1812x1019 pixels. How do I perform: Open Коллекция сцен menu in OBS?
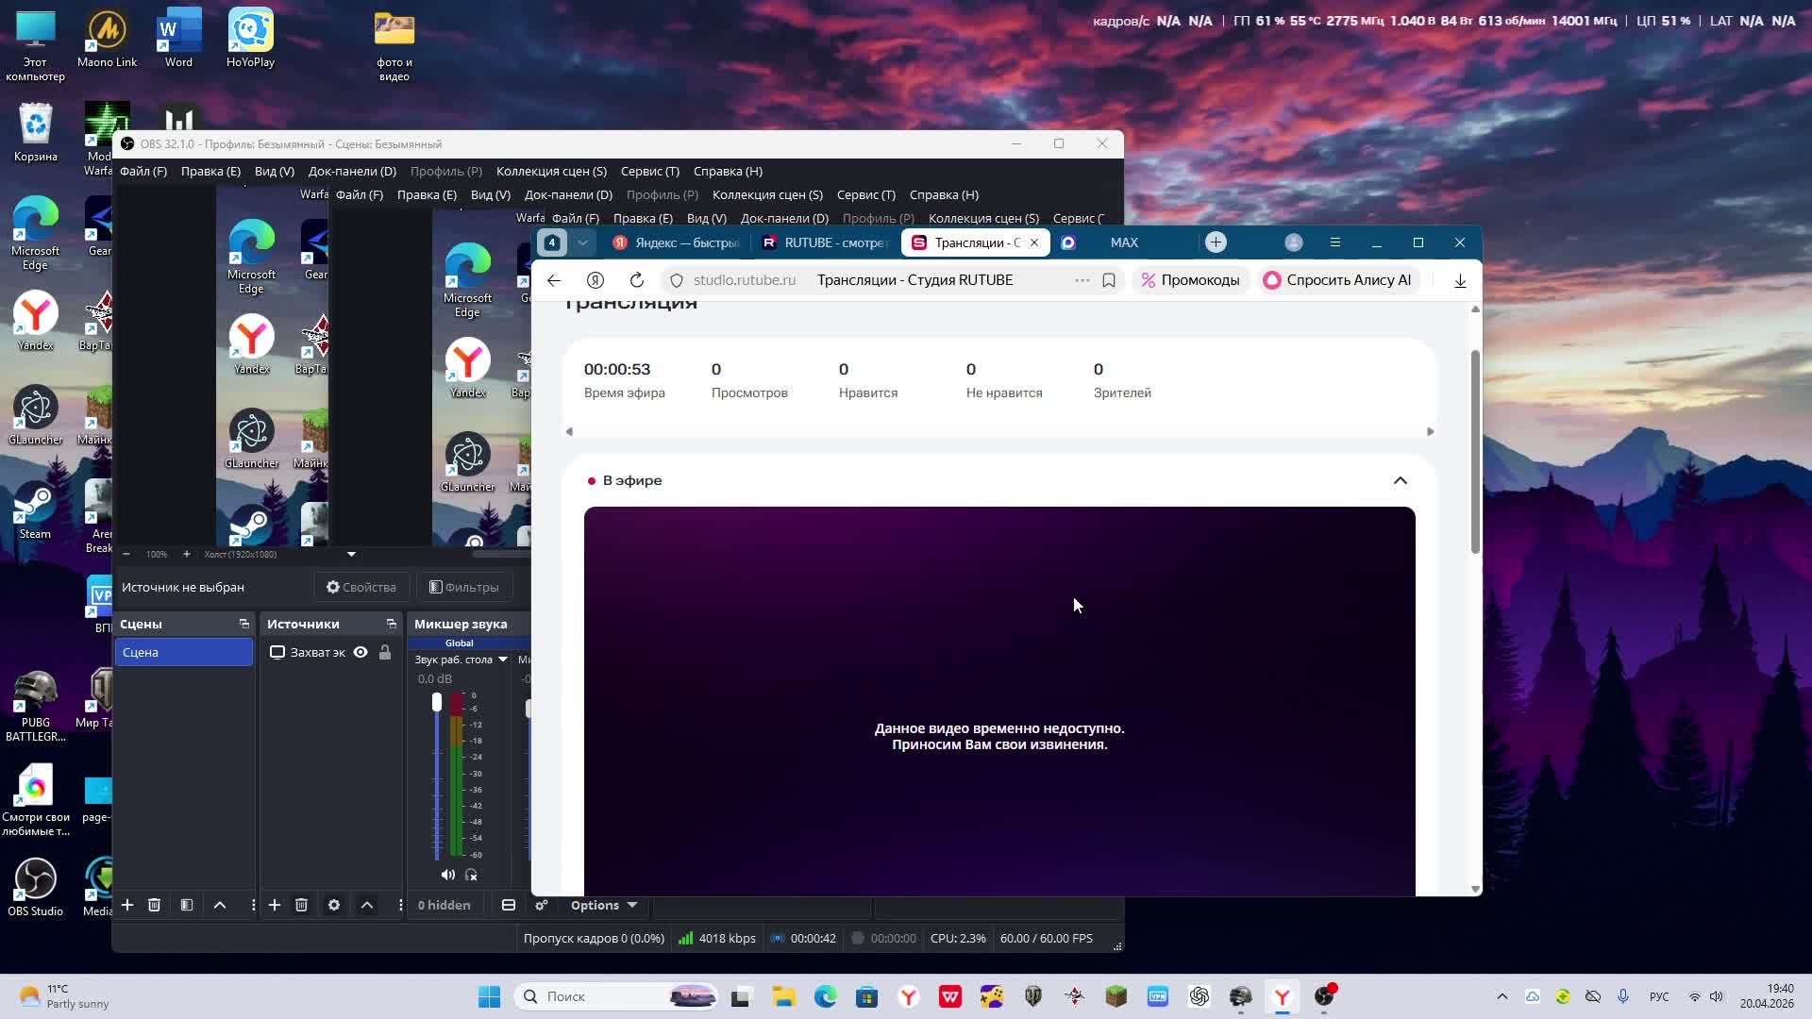(551, 171)
